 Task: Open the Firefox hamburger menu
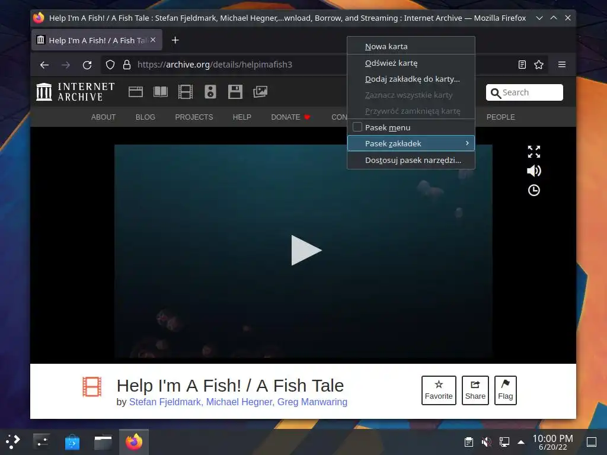tap(562, 65)
